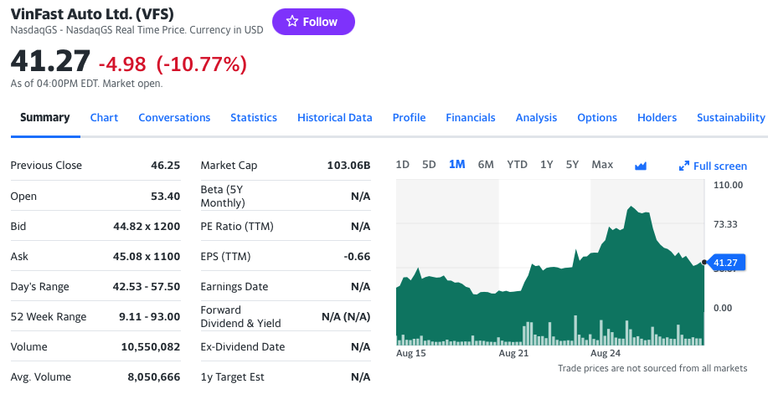Click the 0.00 y-axis label
Screen dimensions: 768x394
(x=723, y=308)
